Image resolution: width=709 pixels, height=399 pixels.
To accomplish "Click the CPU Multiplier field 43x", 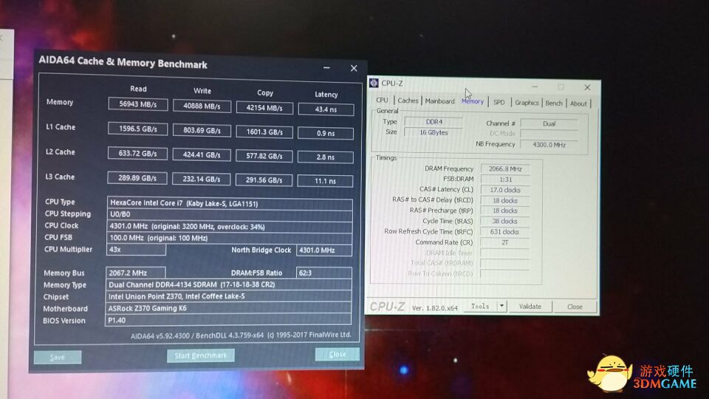I will pyautogui.click(x=136, y=249).
